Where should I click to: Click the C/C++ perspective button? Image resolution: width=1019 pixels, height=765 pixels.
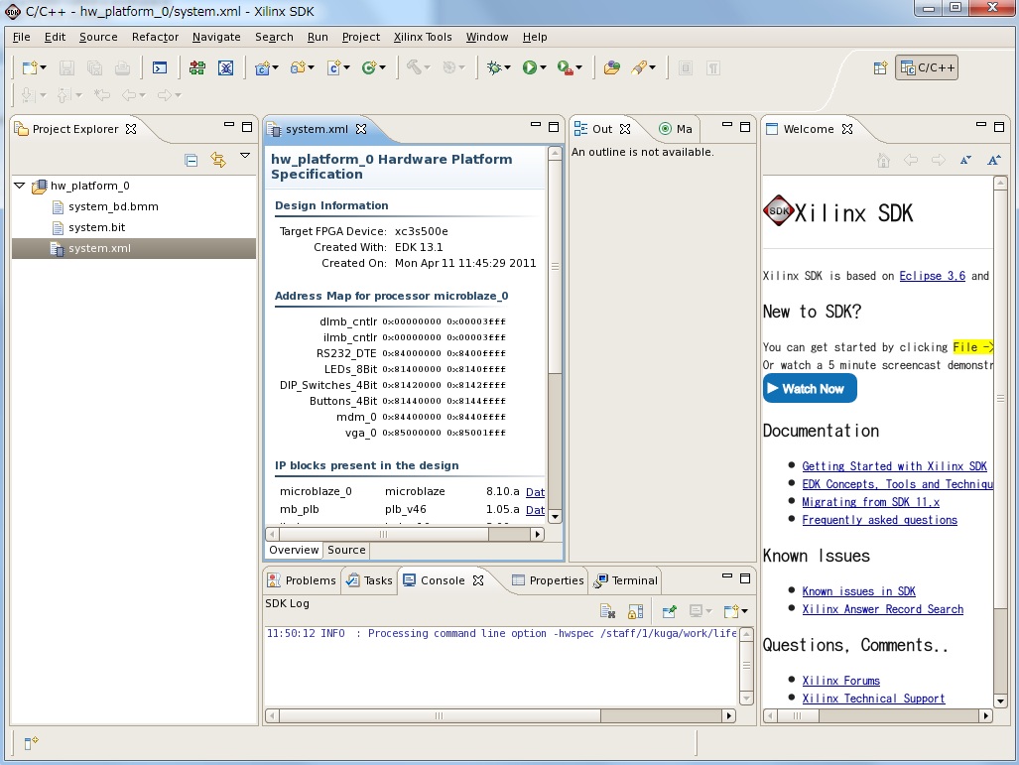coord(927,67)
